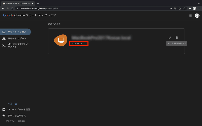Click the browser back arrow
The image size is (202, 126).
pos(3,8)
